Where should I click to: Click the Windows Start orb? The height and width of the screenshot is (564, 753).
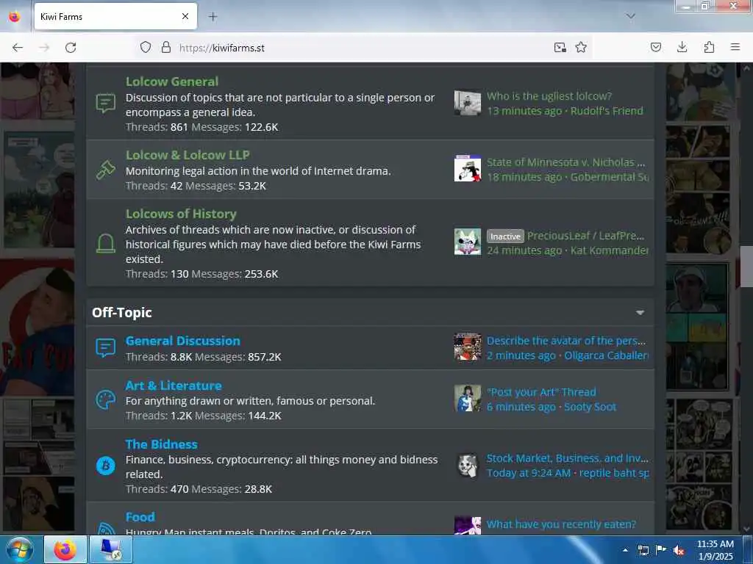tap(20, 549)
